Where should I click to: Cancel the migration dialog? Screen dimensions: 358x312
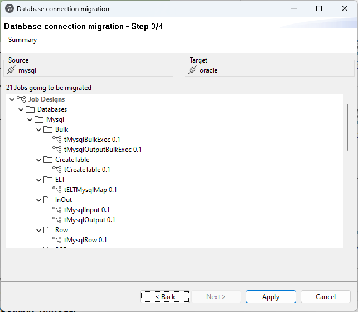click(x=326, y=297)
